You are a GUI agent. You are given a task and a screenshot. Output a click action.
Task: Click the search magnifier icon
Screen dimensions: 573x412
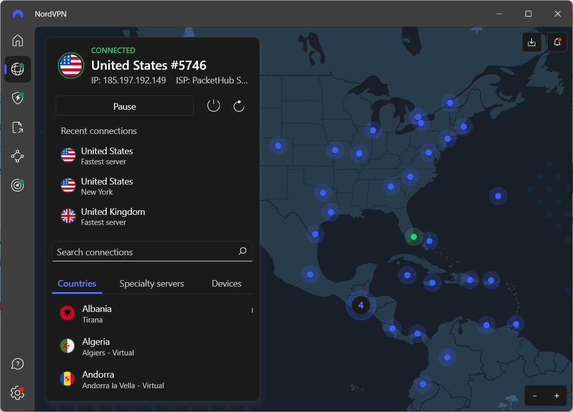click(243, 251)
